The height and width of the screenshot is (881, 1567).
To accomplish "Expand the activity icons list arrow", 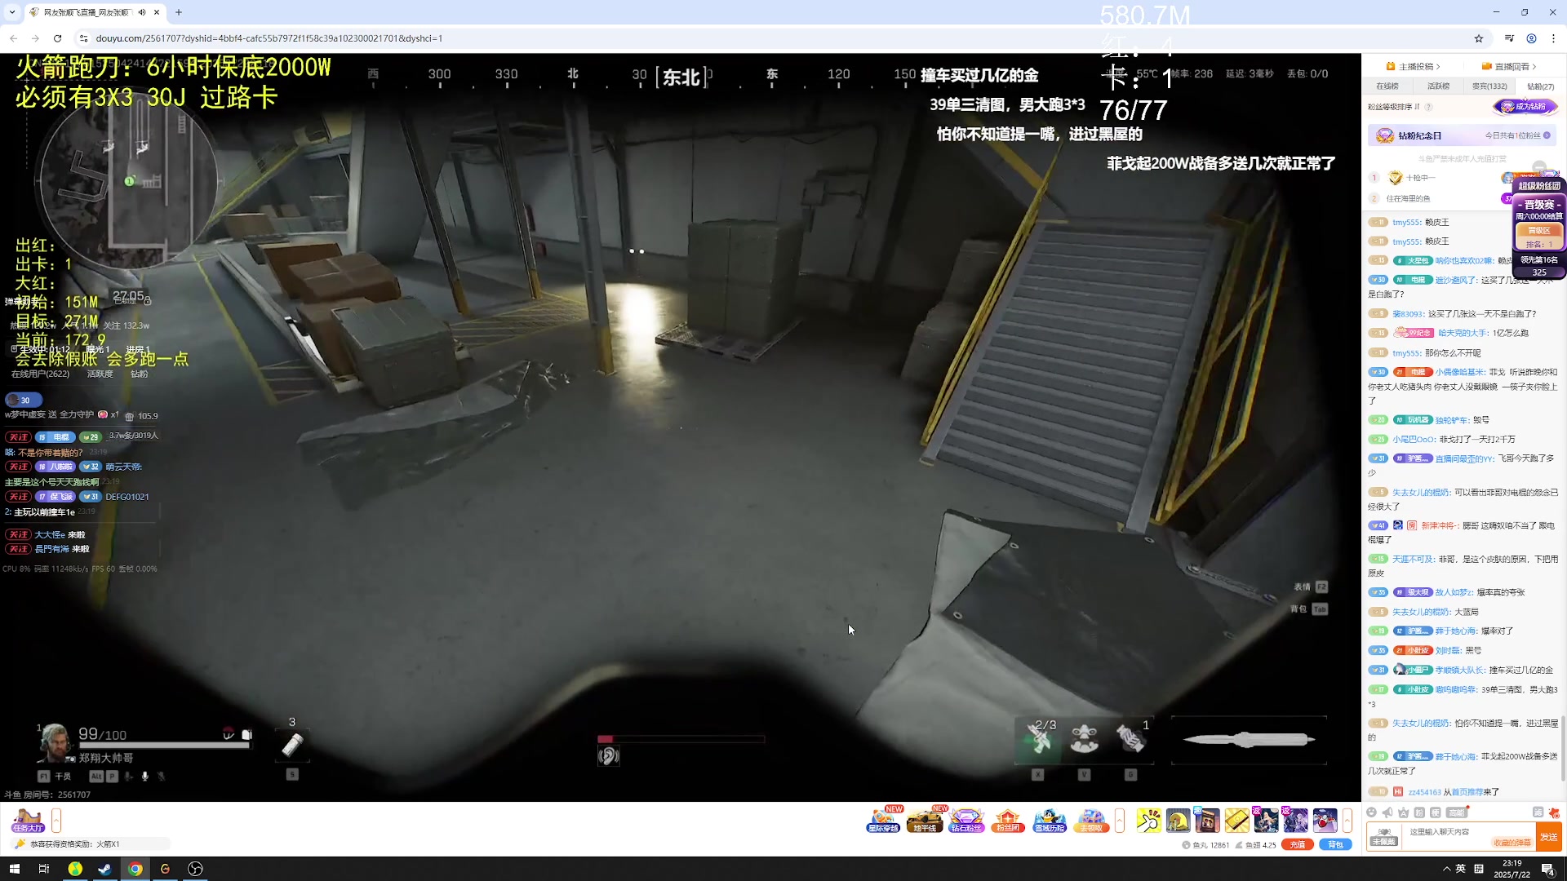I will point(1120,821).
